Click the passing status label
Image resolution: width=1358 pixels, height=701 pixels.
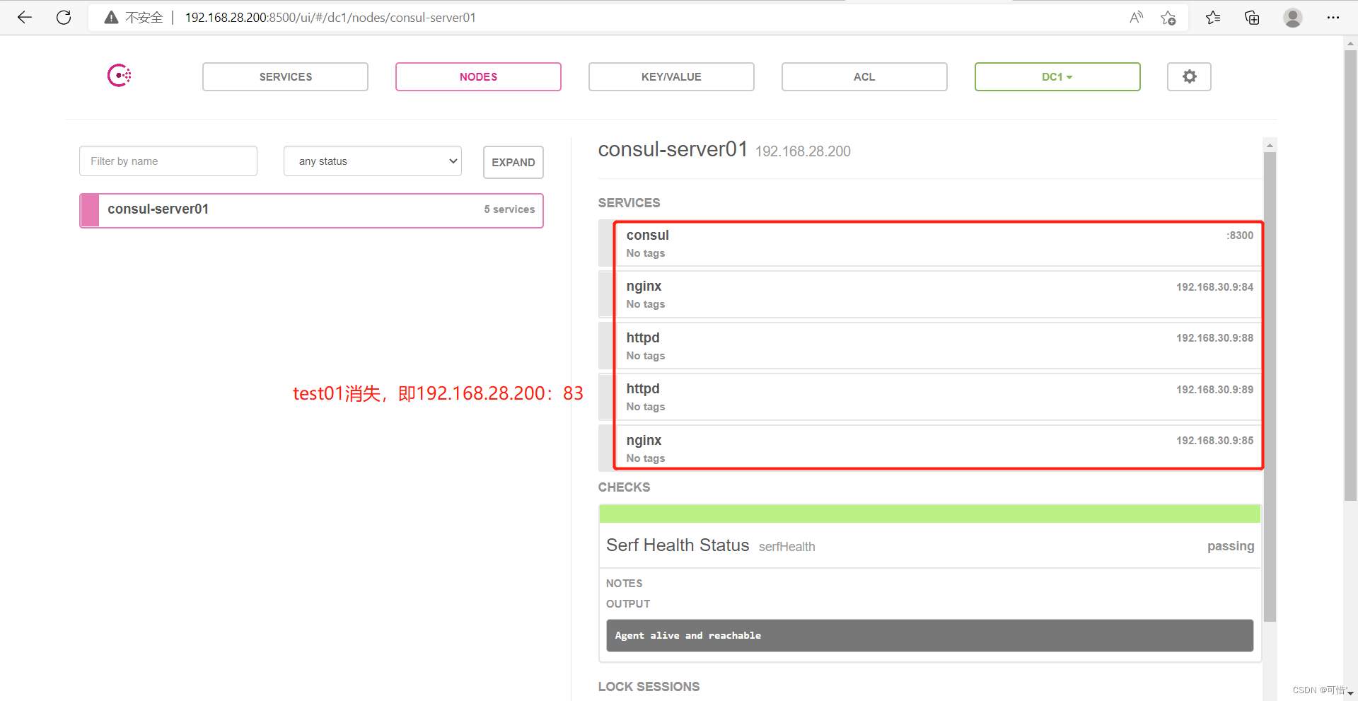tap(1231, 546)
